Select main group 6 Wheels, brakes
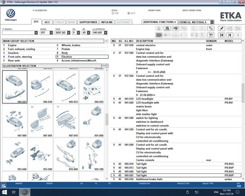 coord(82,45)
